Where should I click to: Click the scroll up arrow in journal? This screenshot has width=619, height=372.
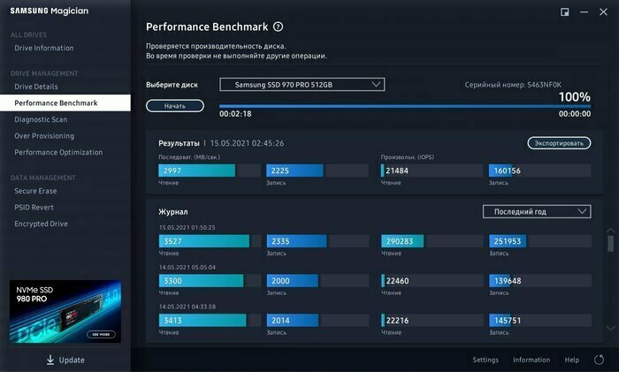click(x=609, y=230)
